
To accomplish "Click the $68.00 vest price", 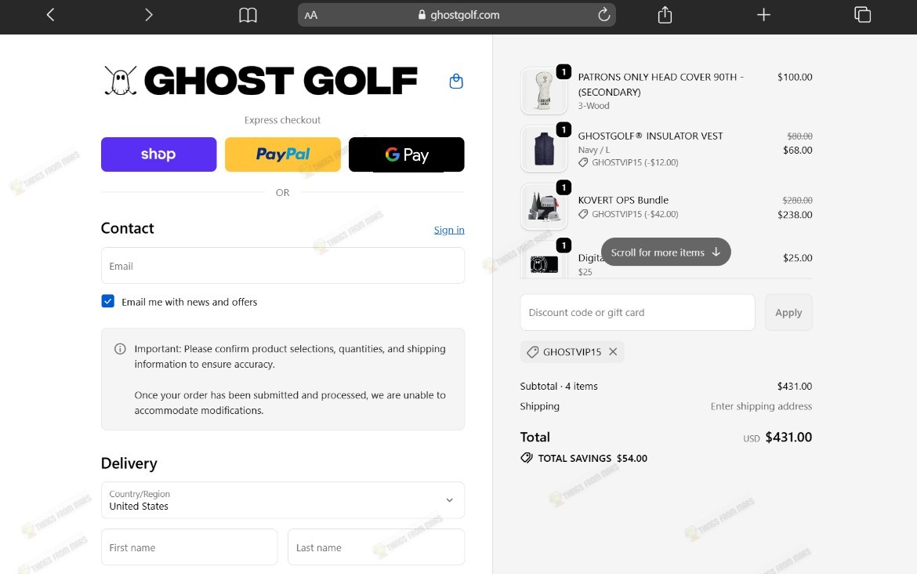I will (798, 150).
